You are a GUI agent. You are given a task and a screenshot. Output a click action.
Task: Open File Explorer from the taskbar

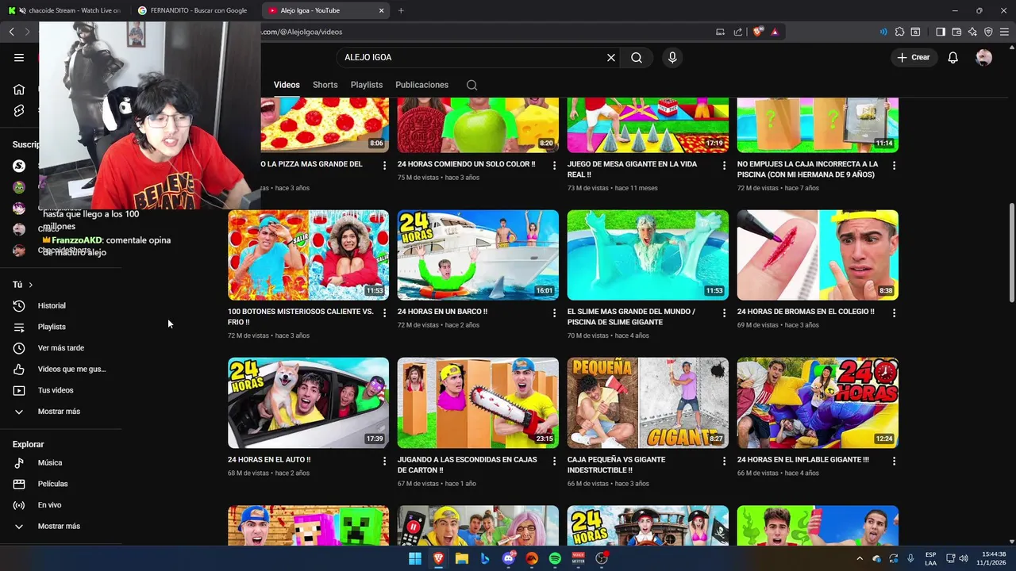click(x=461, y=558)
